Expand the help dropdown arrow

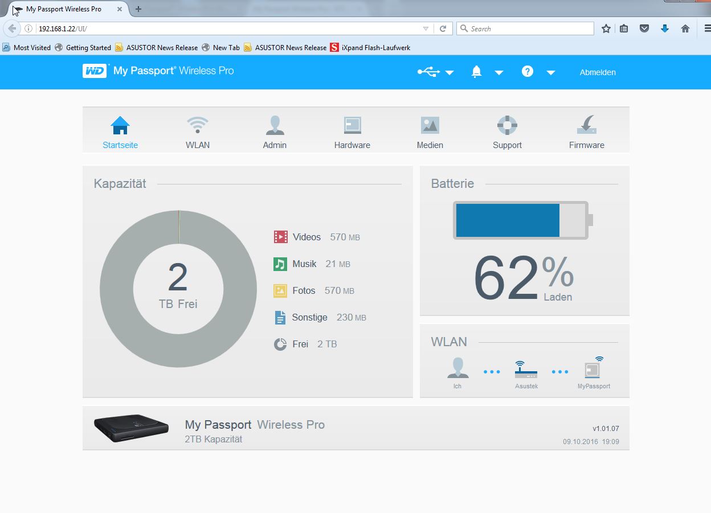550,72
